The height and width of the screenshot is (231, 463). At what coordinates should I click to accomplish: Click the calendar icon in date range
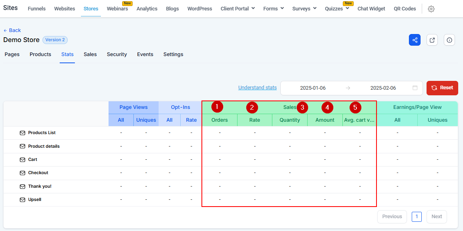[x=415, y=88]
